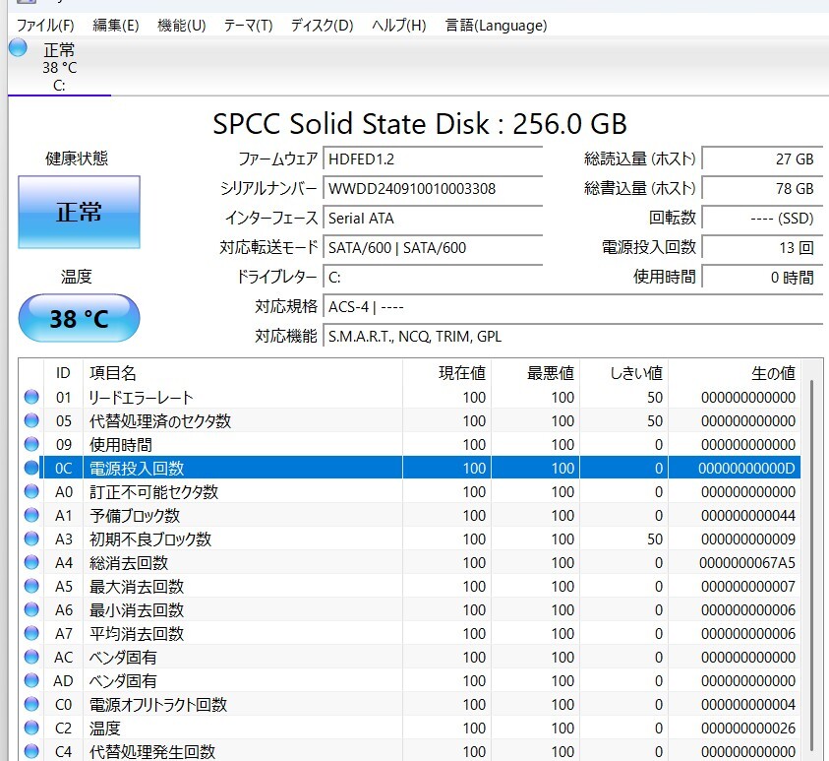
Task: Click the 生の値 column header
Action: 735,373
